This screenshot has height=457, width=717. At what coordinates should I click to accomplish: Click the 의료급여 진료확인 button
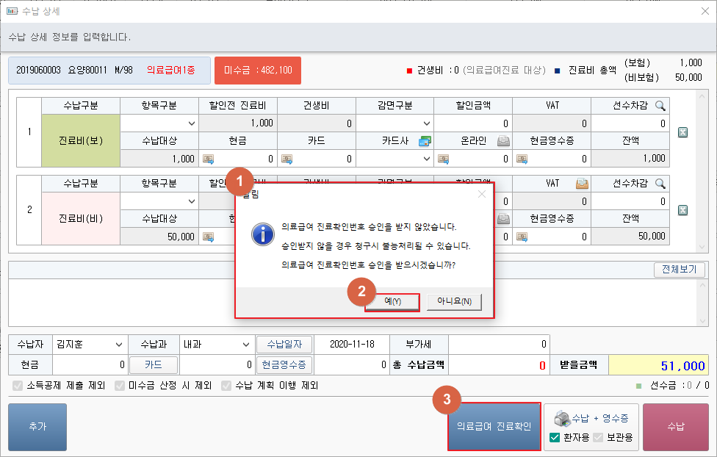[x=494, y=426]
